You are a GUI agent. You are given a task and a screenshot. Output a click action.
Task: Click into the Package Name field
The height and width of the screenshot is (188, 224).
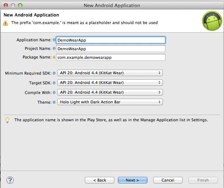click(x=111, y=57)
